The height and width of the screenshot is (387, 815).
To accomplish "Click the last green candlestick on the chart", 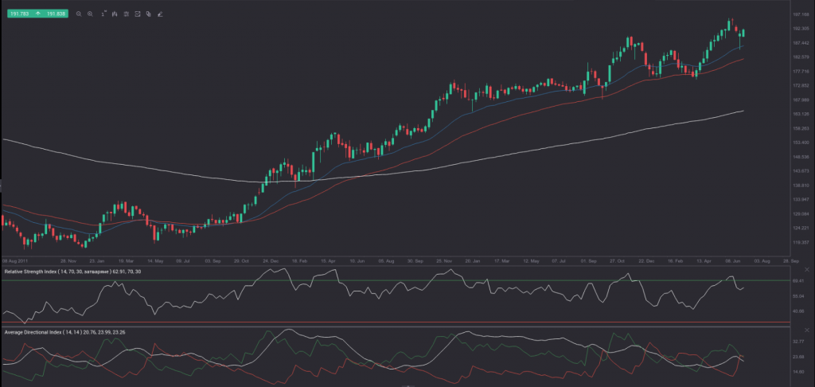I will coord(743,33).
